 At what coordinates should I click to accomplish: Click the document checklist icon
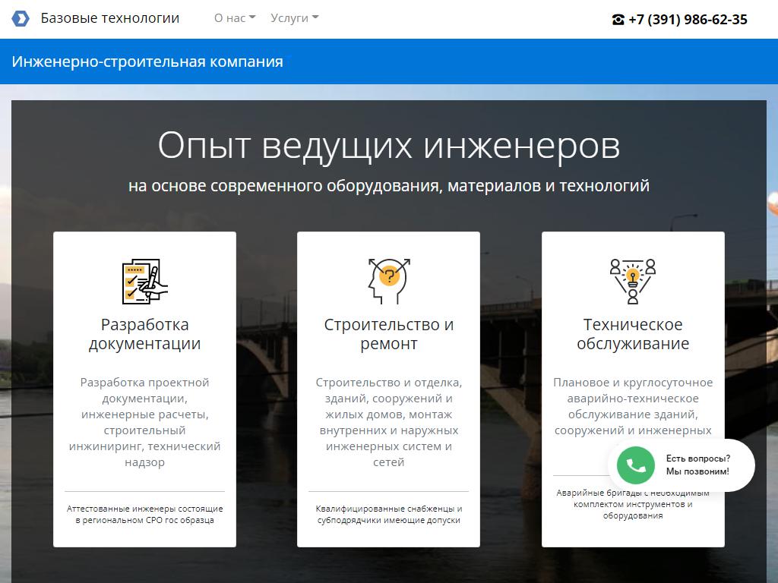tap(144, 281)
